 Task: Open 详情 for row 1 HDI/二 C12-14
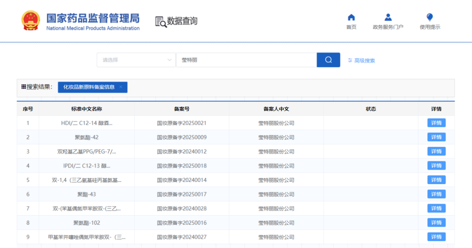(437, 123)
